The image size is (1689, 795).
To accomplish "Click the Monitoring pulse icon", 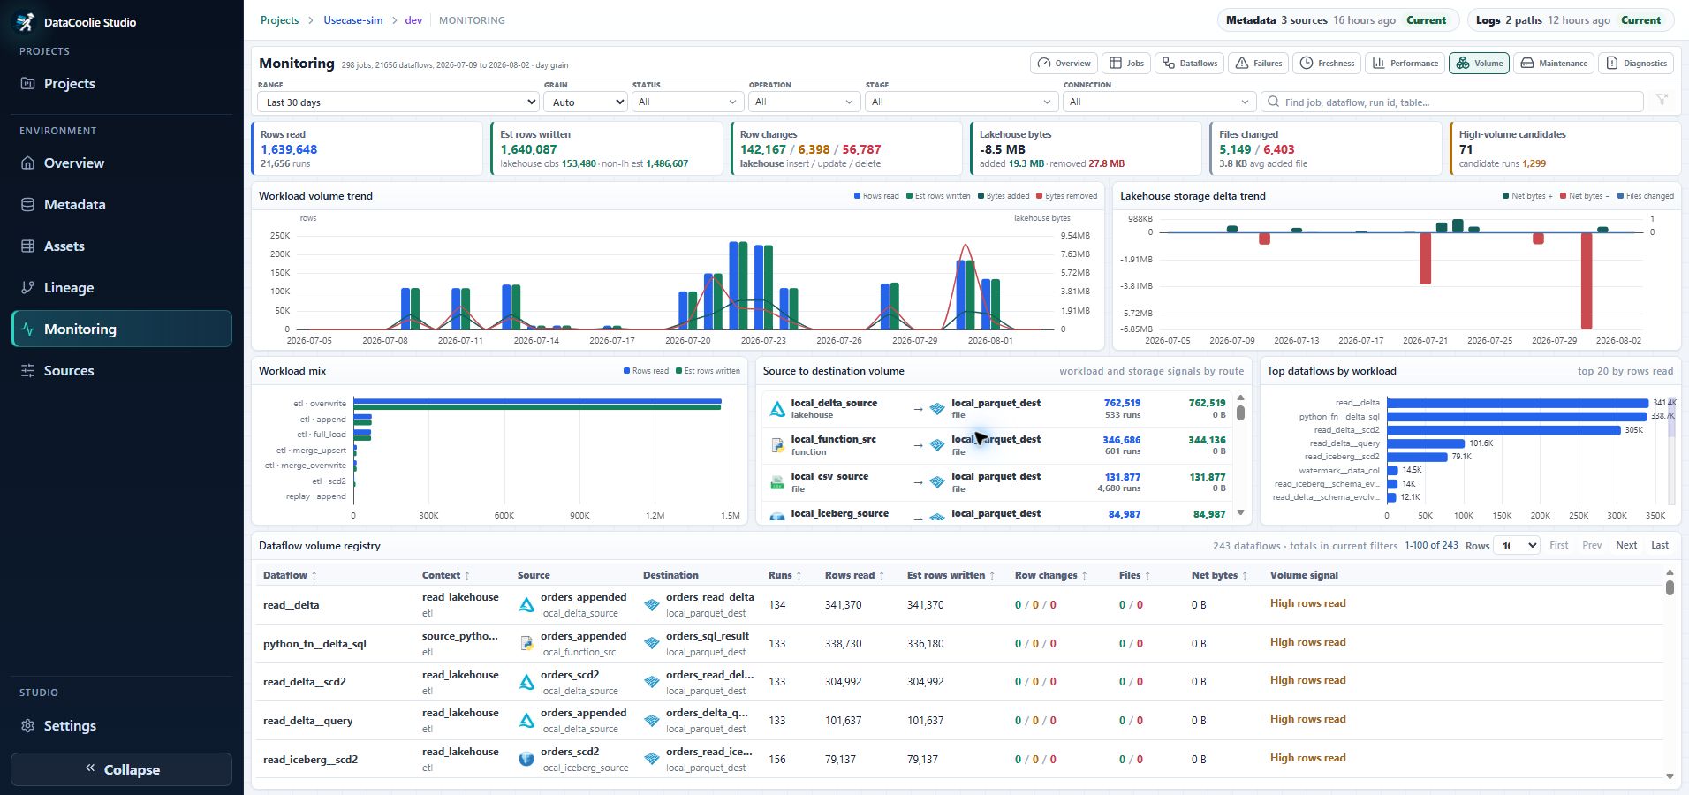I will tap(27, 329).
